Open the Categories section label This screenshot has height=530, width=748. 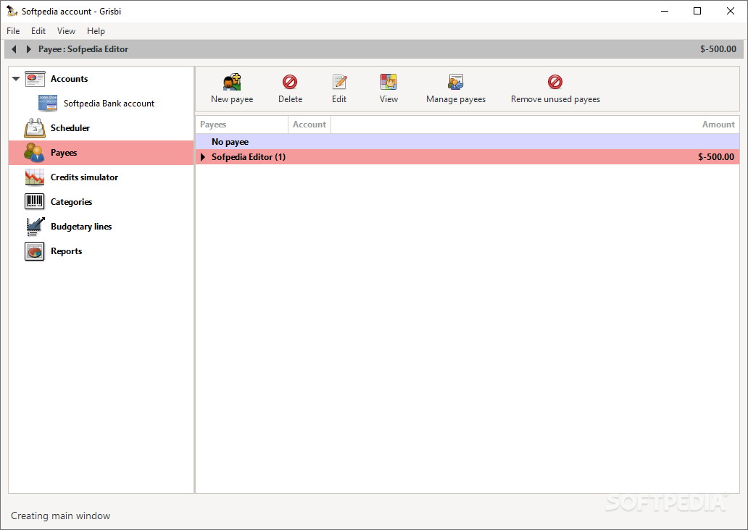point(71,202)
